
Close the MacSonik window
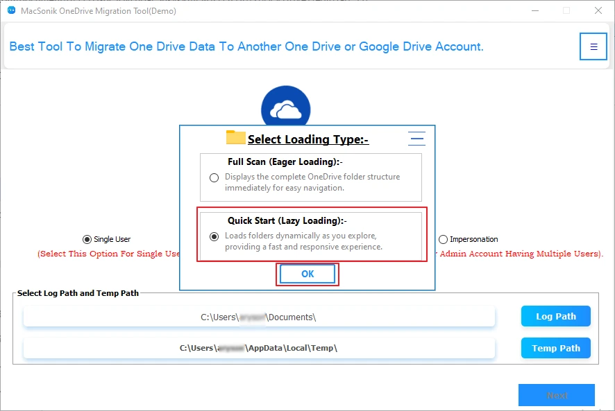click(598, 10)
